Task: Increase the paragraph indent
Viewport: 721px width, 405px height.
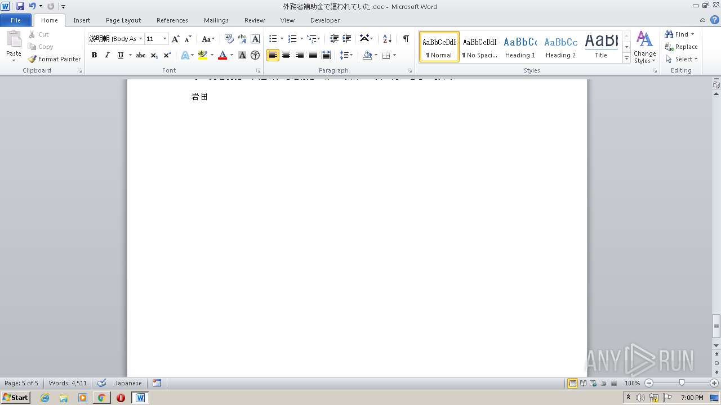Action: coord(347,39)
